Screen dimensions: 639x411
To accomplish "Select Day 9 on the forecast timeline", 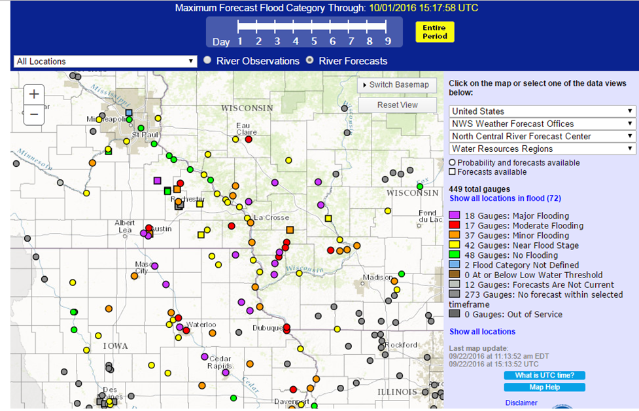I will pyautogui.click(x=388, y=41).
